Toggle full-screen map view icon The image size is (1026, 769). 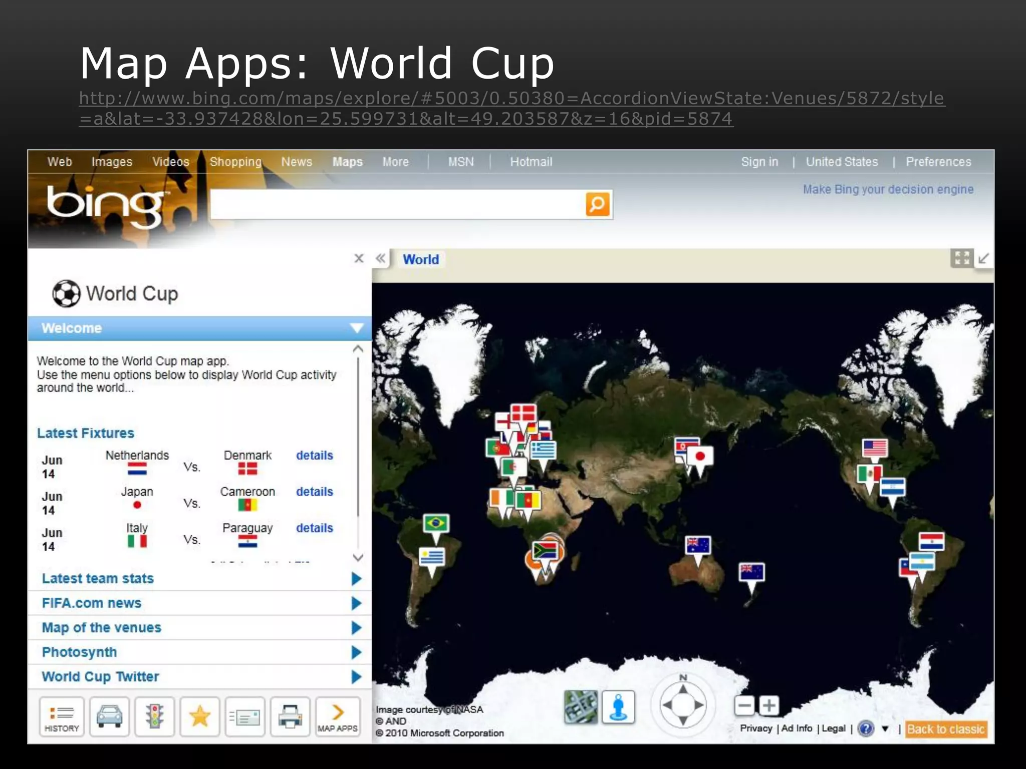click(x=962, y=258)
